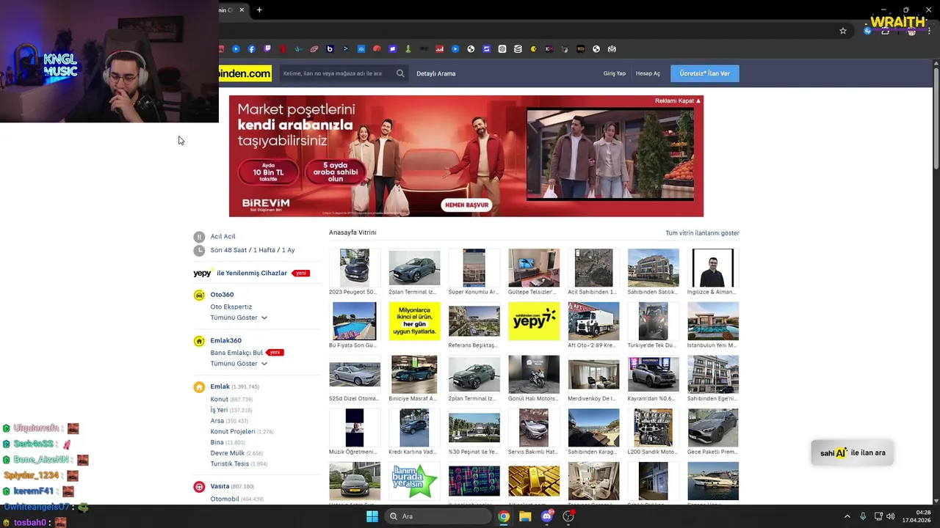This screenshot has height=528, width=940.
Task: Open the Oto Ekspertiz link
Action: tap(231, 307)
